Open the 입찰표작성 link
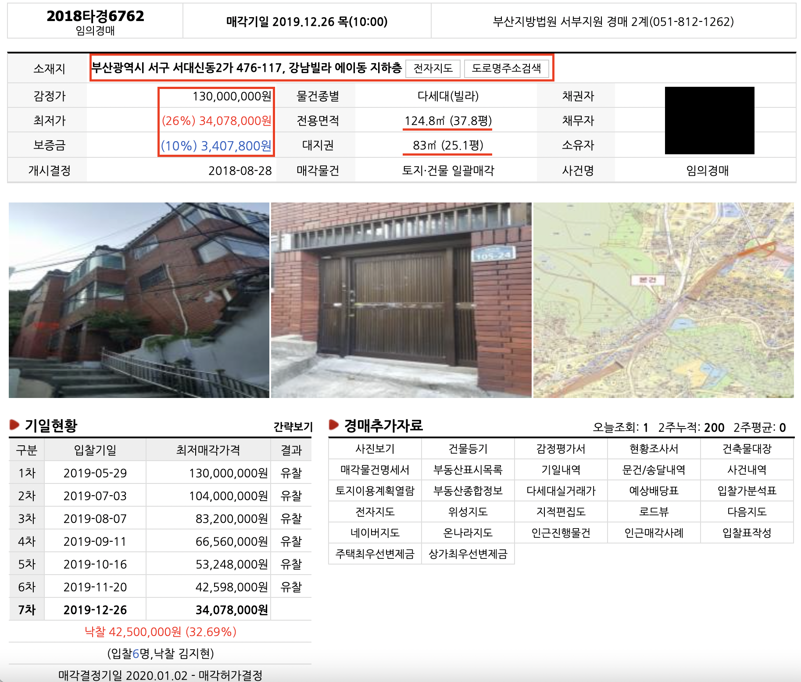This screenshot has width=801, height=682. coord(747,533)
